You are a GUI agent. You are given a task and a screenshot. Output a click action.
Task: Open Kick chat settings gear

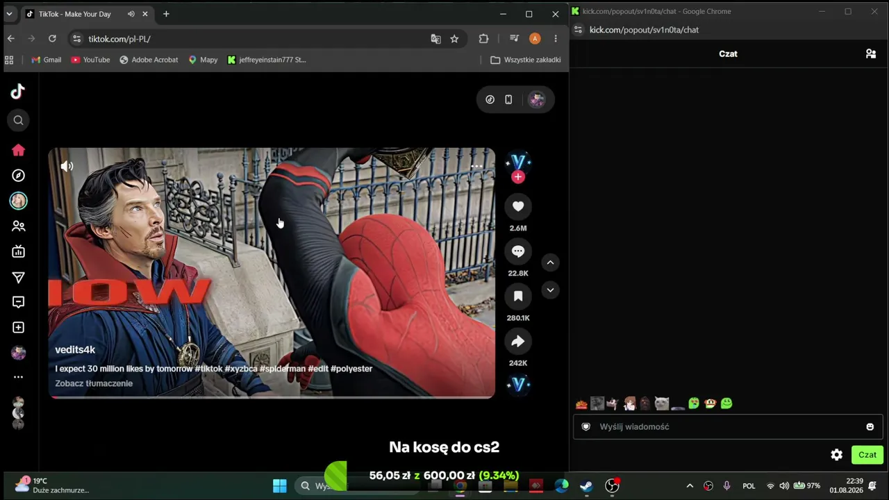point(837,455)
